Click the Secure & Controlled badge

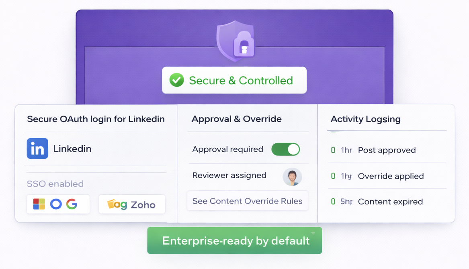(x=234, y=80)
